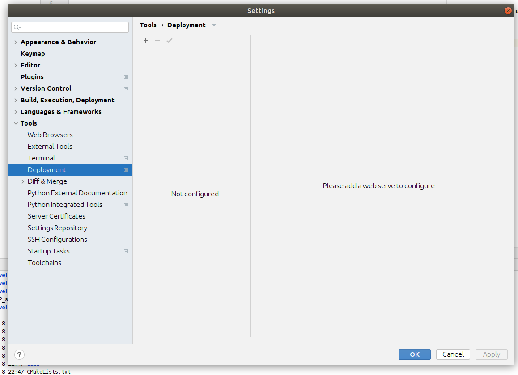Expand Appearance & Behavior section
Screen dimensions: 518x375
[16, 42]
